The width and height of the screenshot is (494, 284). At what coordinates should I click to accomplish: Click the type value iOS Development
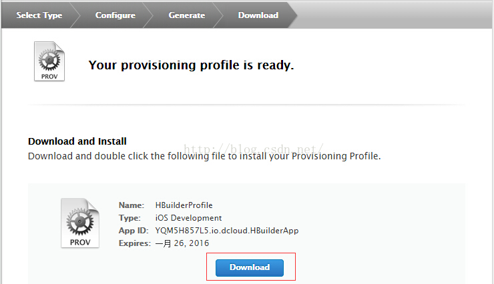(x=188, y=217)
